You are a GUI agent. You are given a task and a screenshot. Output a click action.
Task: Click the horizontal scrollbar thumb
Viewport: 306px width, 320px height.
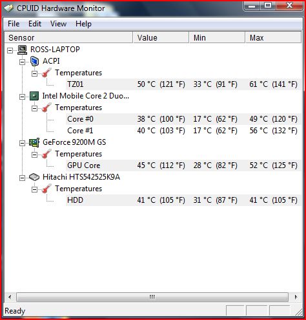click(x=152, y=297)
